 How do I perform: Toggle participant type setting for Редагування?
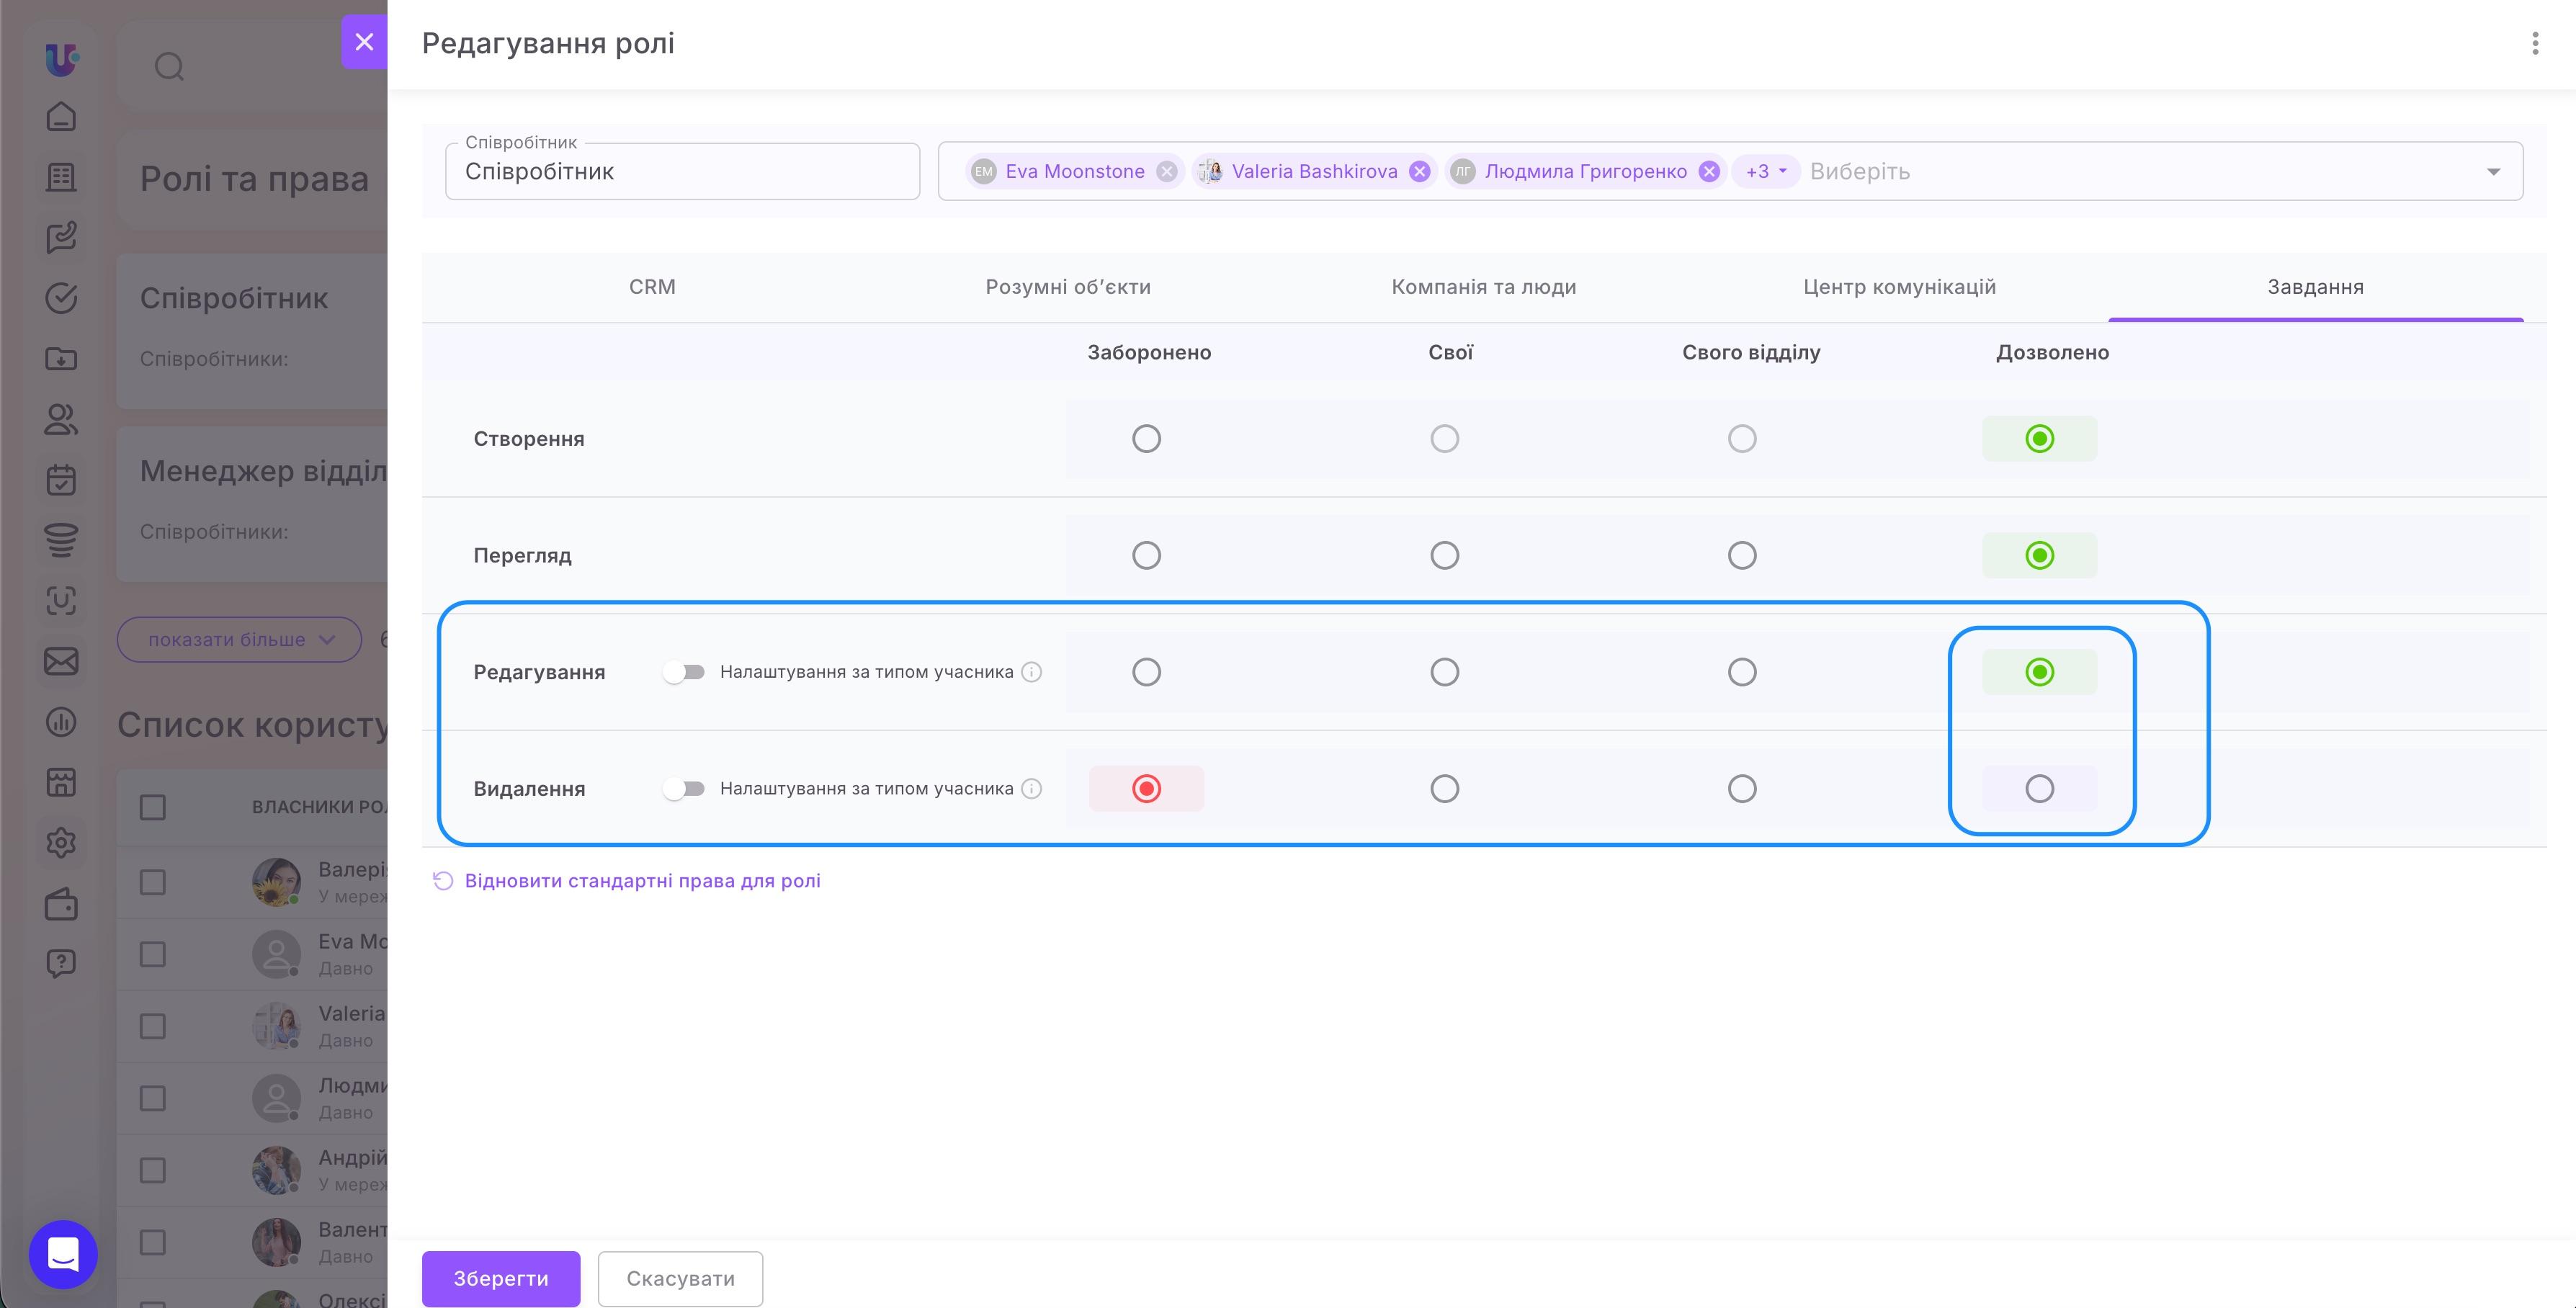coord(684,672)
